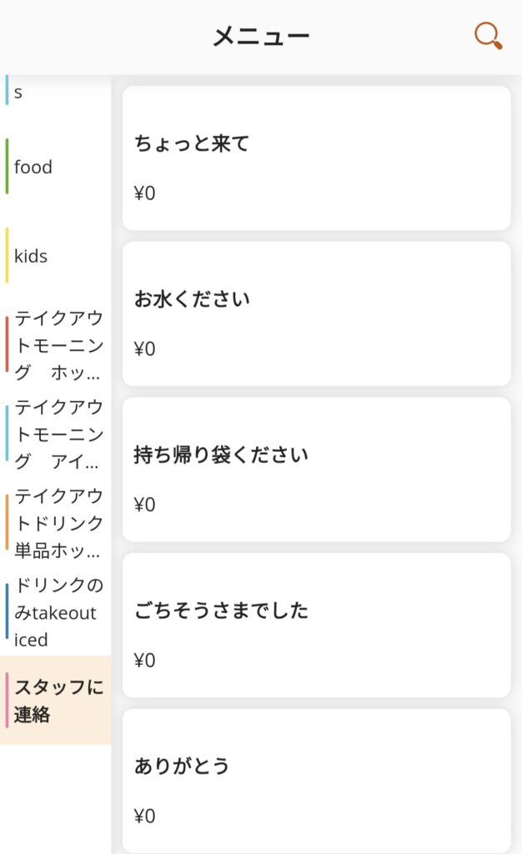
Task: Tap the search magnifier icon
Action: (488, 36)
